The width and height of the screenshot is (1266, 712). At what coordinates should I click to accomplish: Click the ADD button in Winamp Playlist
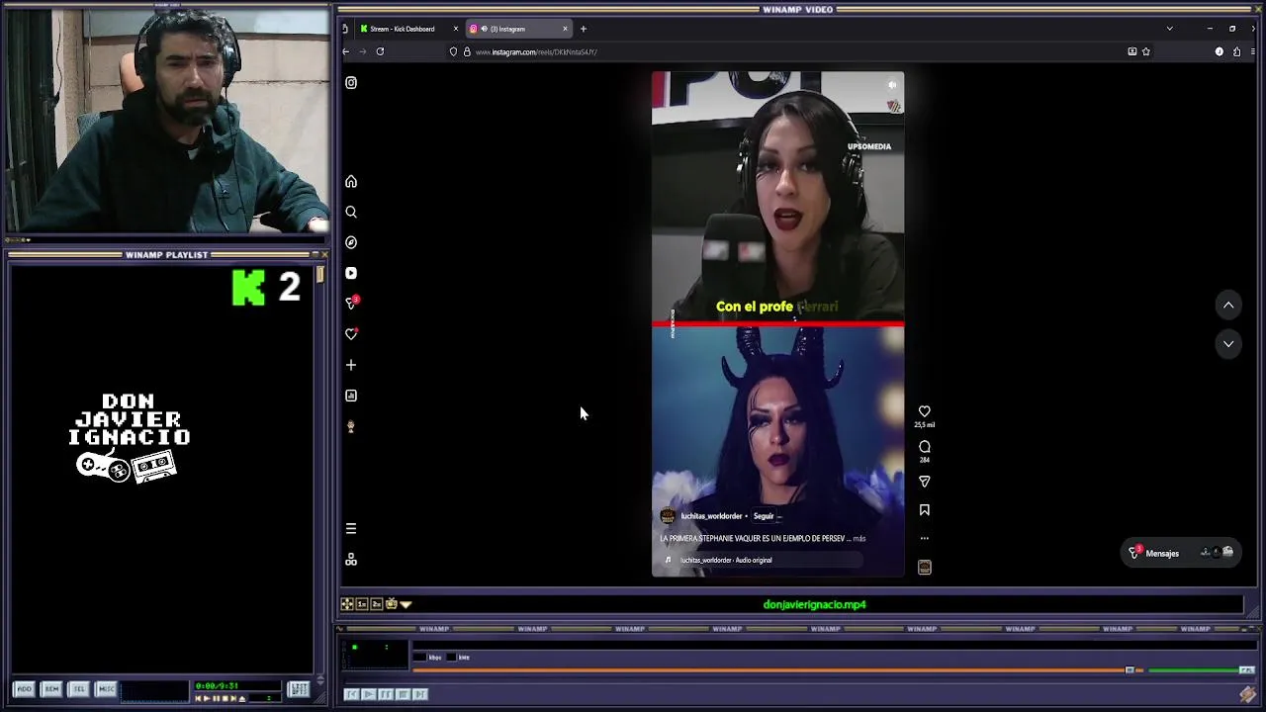pyautogui.click(x=25, y=689)
